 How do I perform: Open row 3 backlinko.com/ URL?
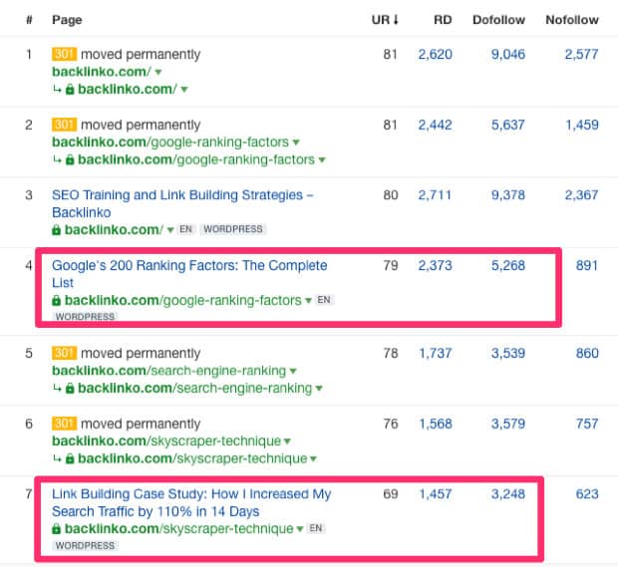[114, 230]
